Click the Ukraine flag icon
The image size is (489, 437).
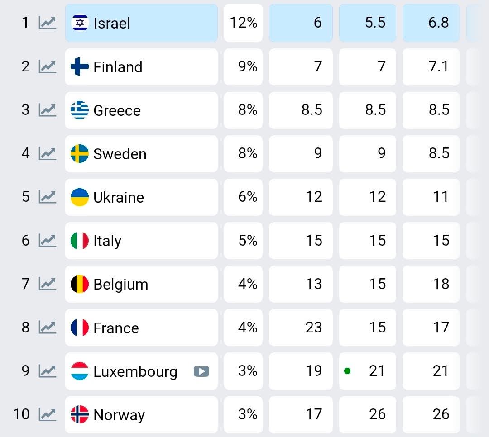pyautogui.click(x=80, y=197)
